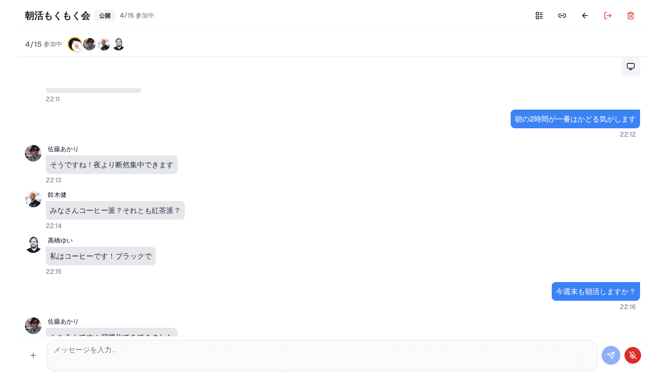The image size is (665, 374).
Task: Click the message input field
Action: pos(322,355)
